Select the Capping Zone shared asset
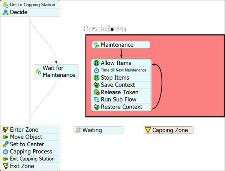This screenshot has height=171, width=225. [168, 130]
